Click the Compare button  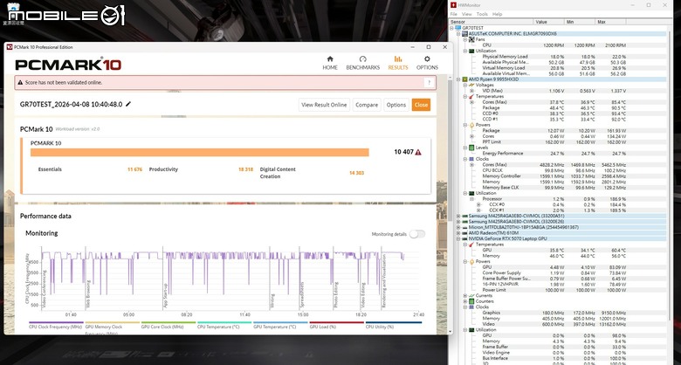367,105
